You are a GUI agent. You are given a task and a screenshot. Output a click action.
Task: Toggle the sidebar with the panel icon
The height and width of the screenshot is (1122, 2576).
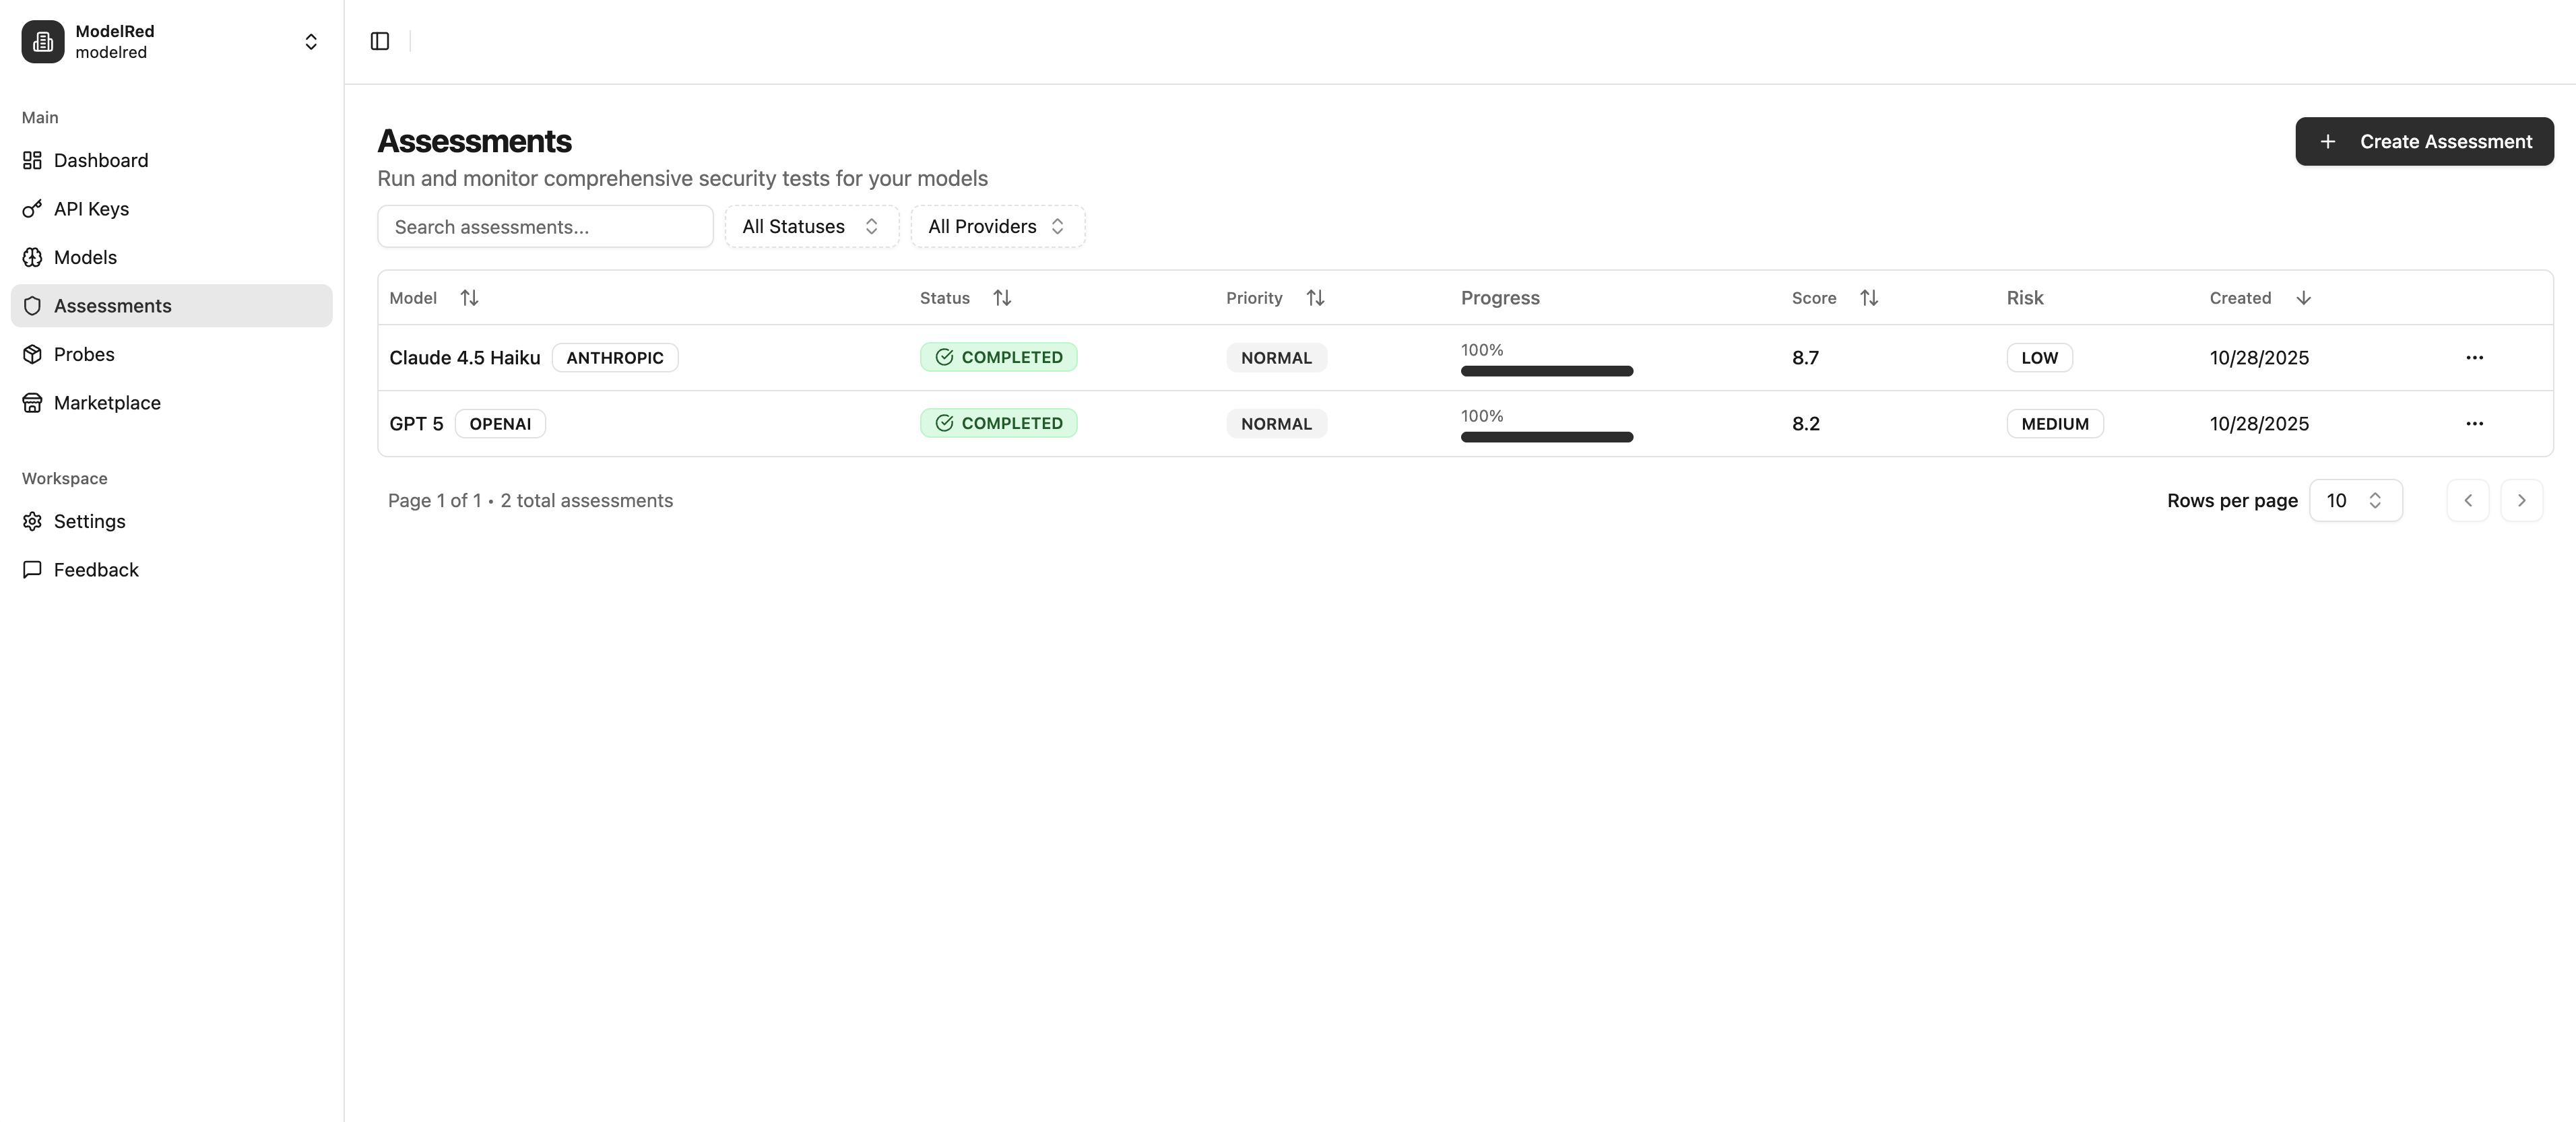point(380,41)
